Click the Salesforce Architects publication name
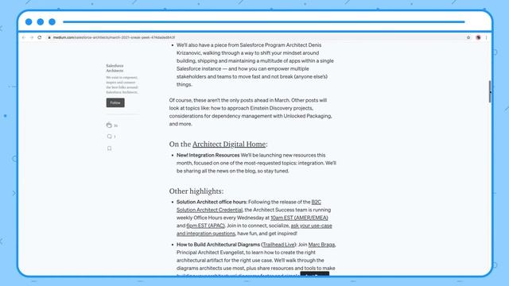This screenshot has width=509, height=286. tap(115, 68)
